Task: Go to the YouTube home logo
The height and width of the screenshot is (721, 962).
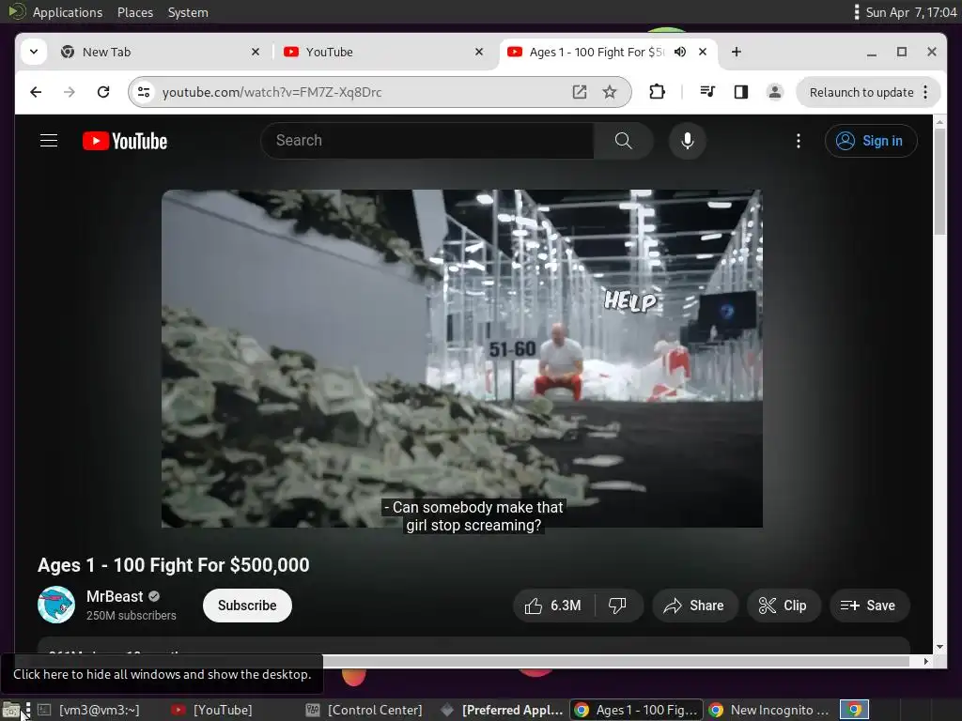Action: [125, 141]
